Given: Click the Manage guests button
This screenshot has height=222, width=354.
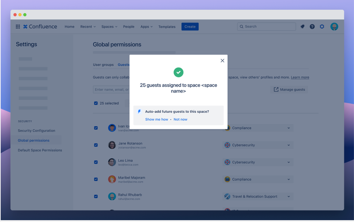Looking at the screenshot, I should tap(289, 89).
